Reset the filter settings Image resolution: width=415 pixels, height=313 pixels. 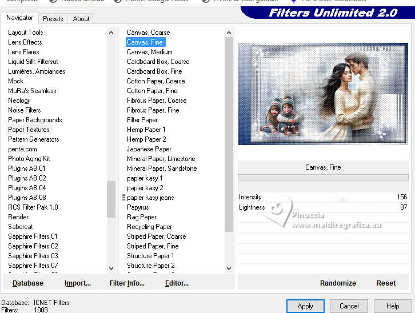tap(386, 283)
